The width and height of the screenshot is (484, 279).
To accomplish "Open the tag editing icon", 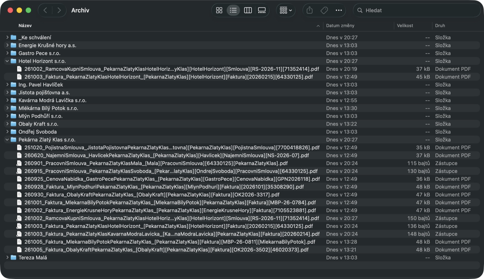I will point(324,10).
